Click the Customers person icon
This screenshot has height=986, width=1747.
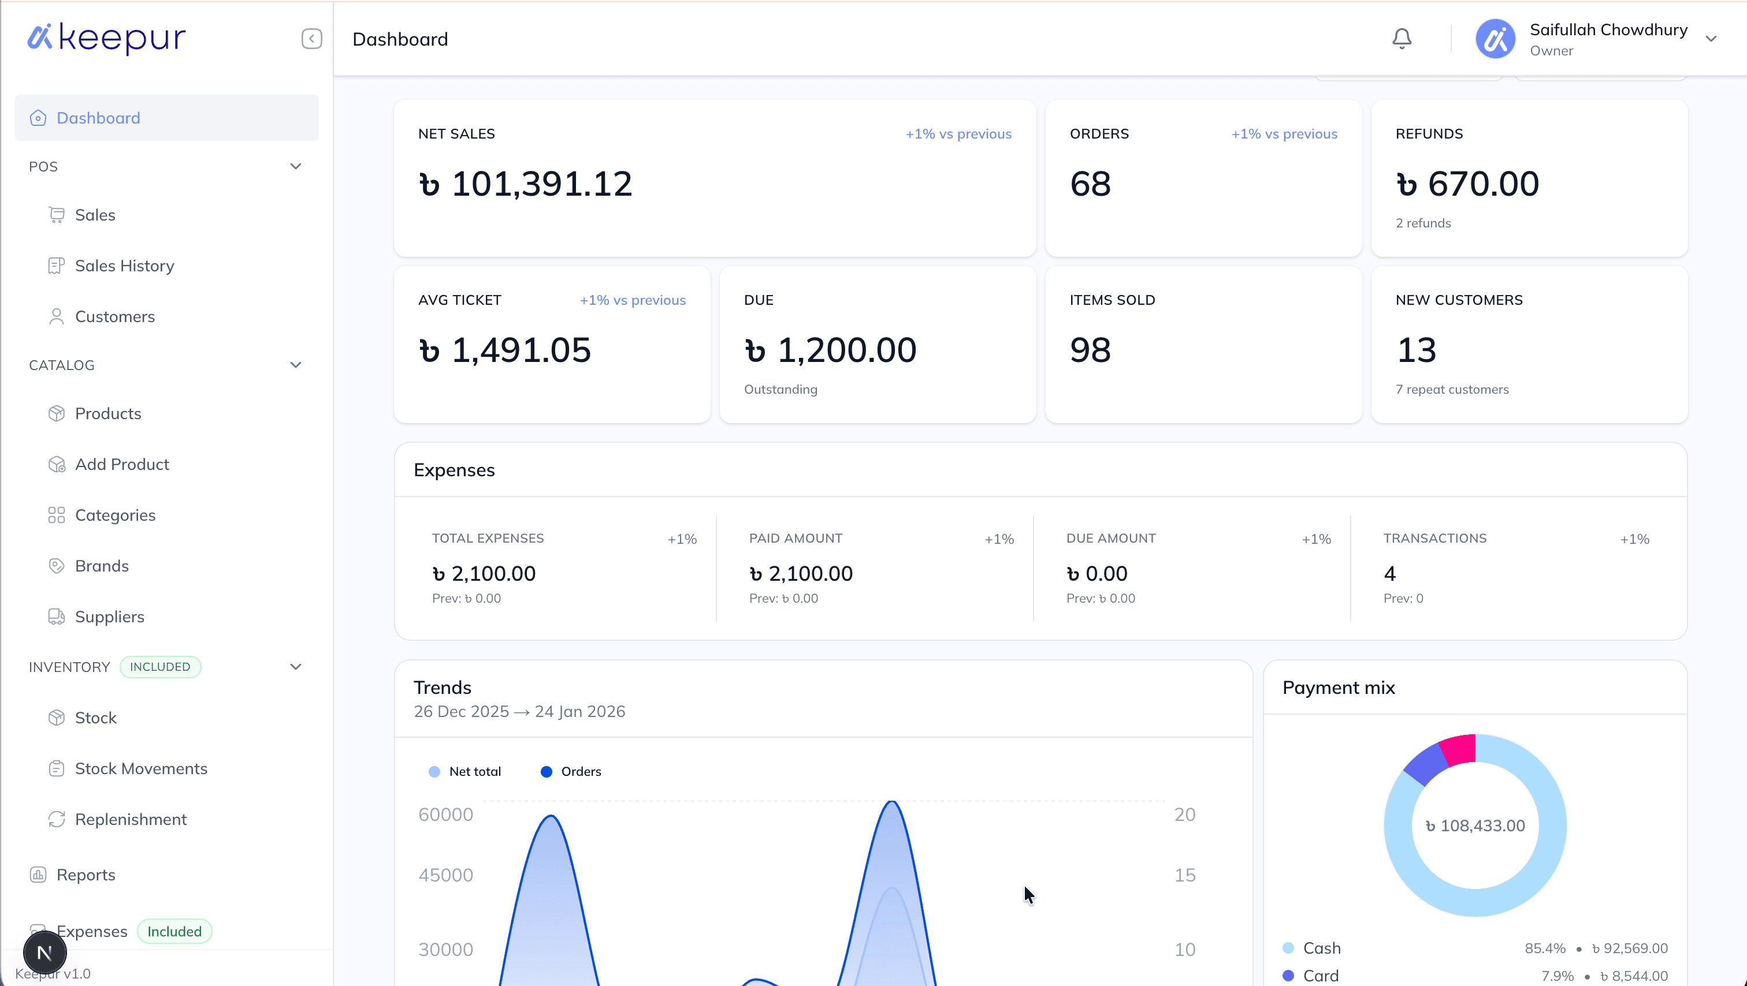click(x=56, y=316)
